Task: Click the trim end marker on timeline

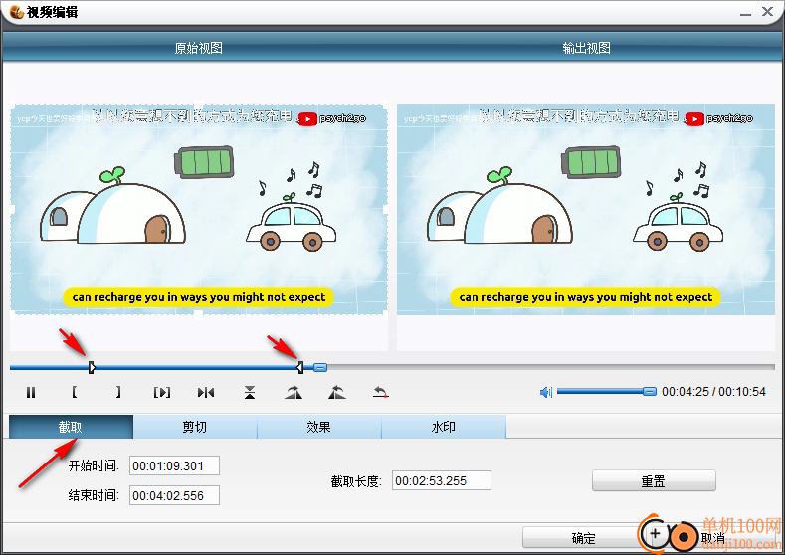Action: click(300, 367)
